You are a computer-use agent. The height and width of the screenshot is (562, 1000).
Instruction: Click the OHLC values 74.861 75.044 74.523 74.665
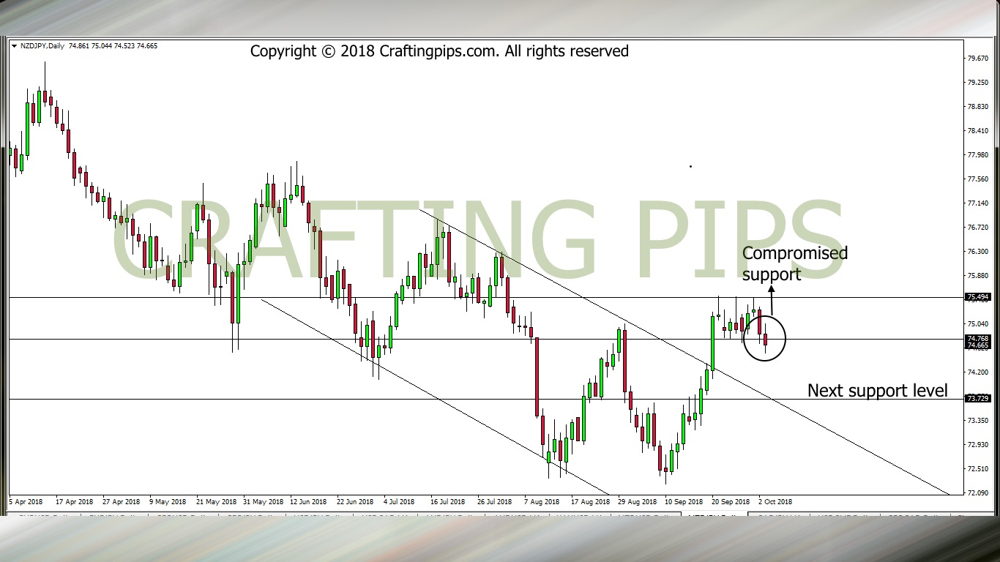coord(113,46)
